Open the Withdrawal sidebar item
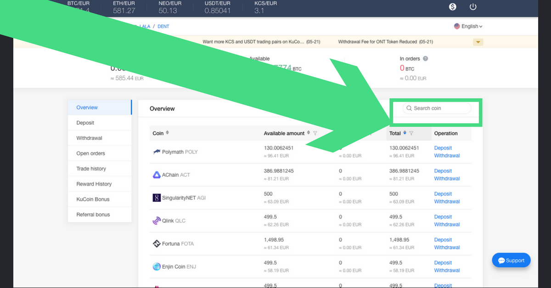551x288 pixels. [100, 138]
